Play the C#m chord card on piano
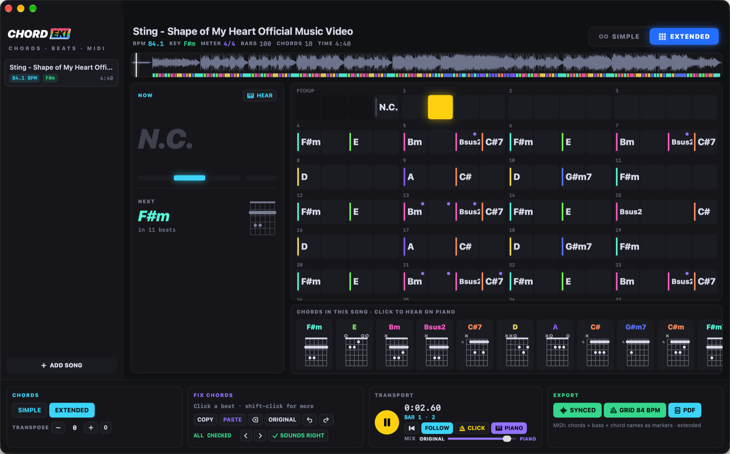 [676, 345]
